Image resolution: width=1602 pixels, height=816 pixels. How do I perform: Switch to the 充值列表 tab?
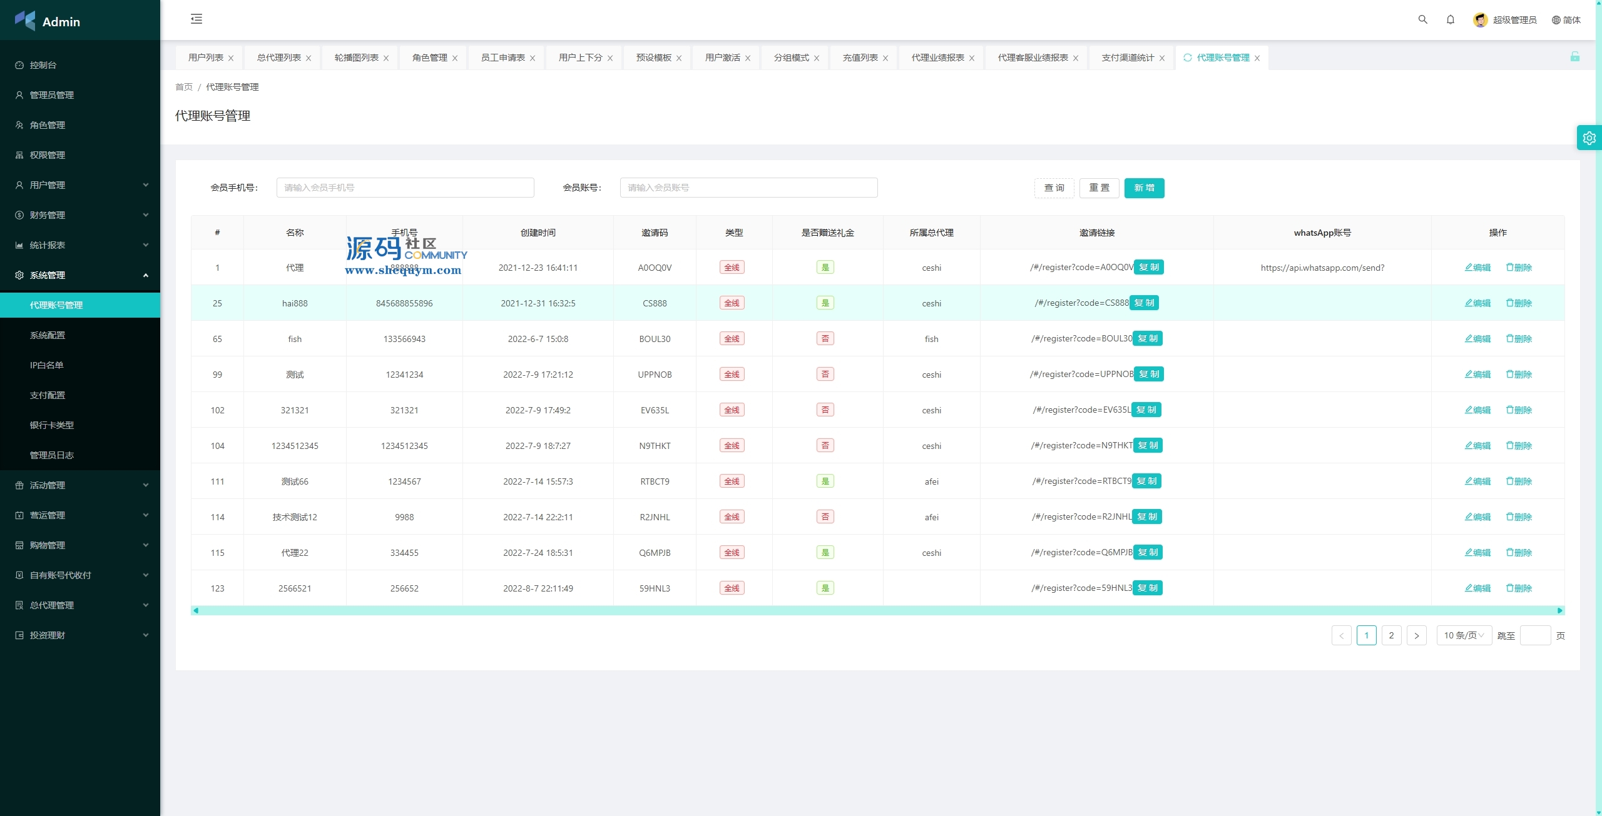coord(860,58)
